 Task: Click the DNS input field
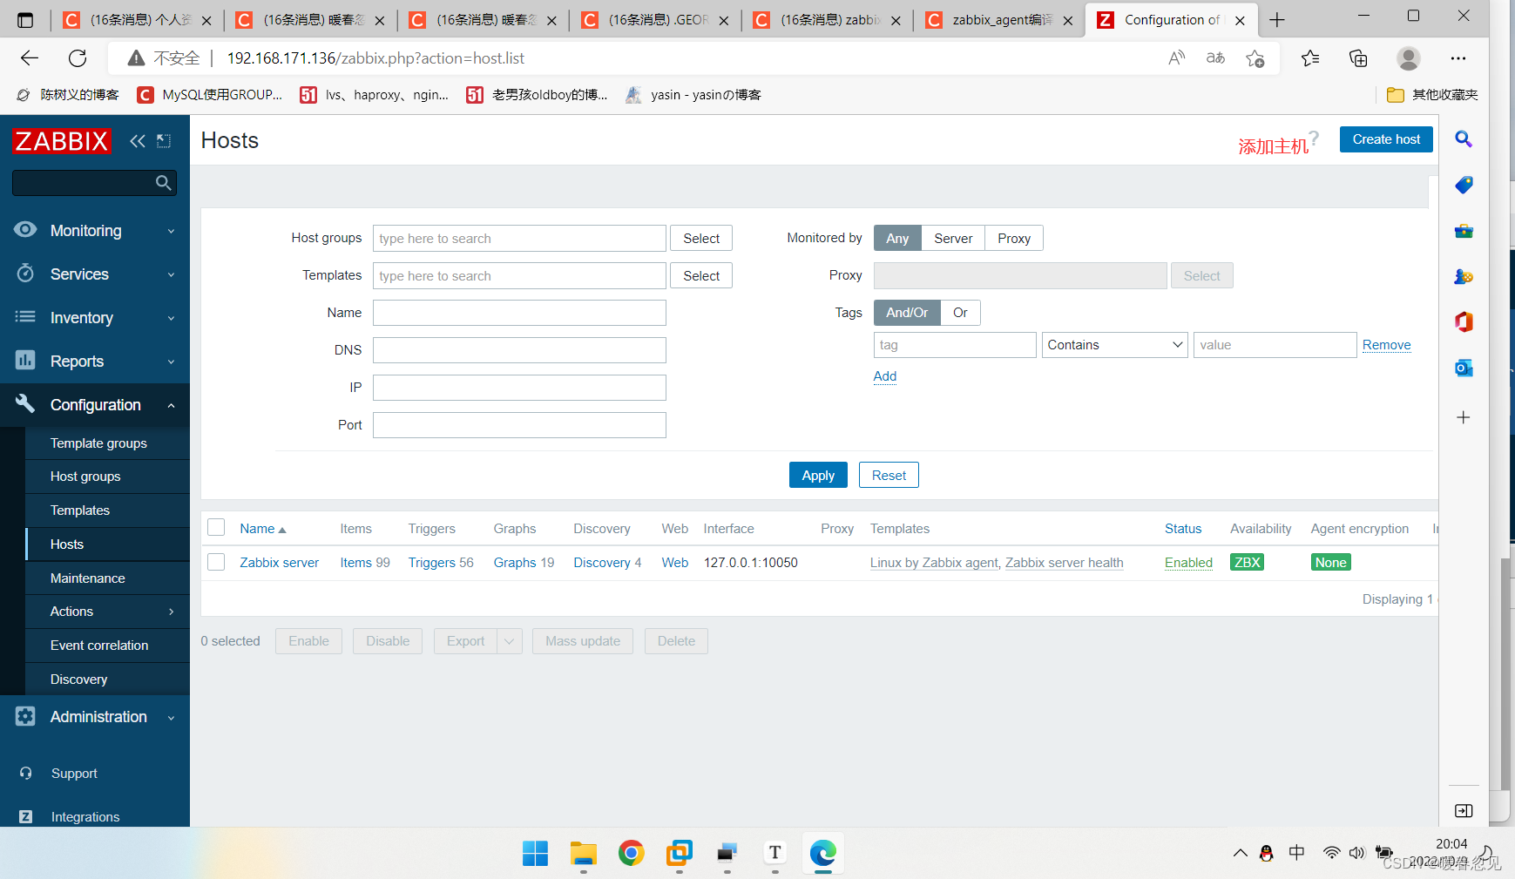click(519, 350)
